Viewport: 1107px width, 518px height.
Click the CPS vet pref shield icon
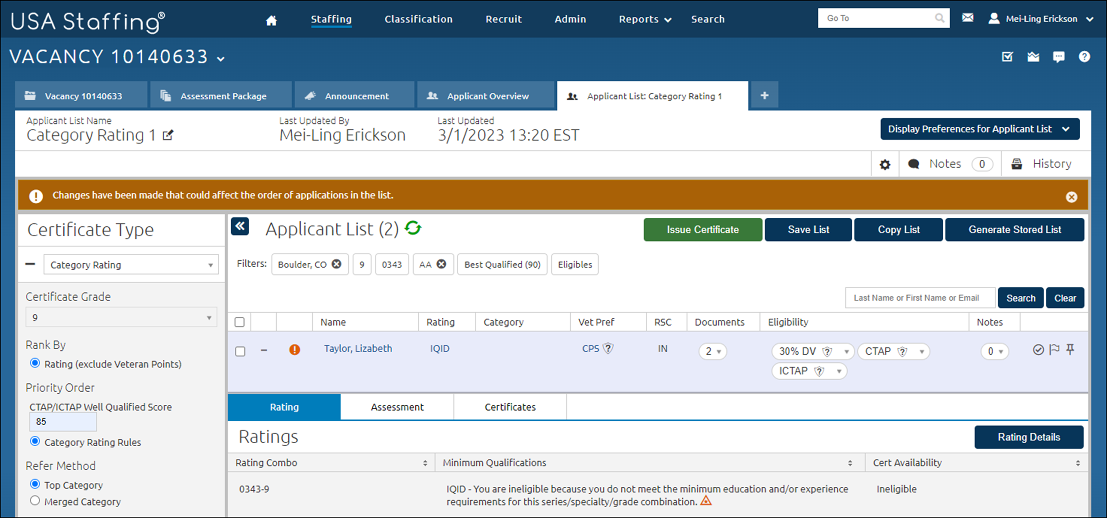point(608,349)
